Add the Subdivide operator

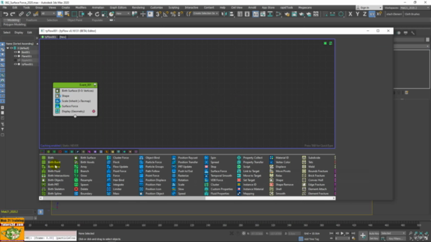(311, 158)
